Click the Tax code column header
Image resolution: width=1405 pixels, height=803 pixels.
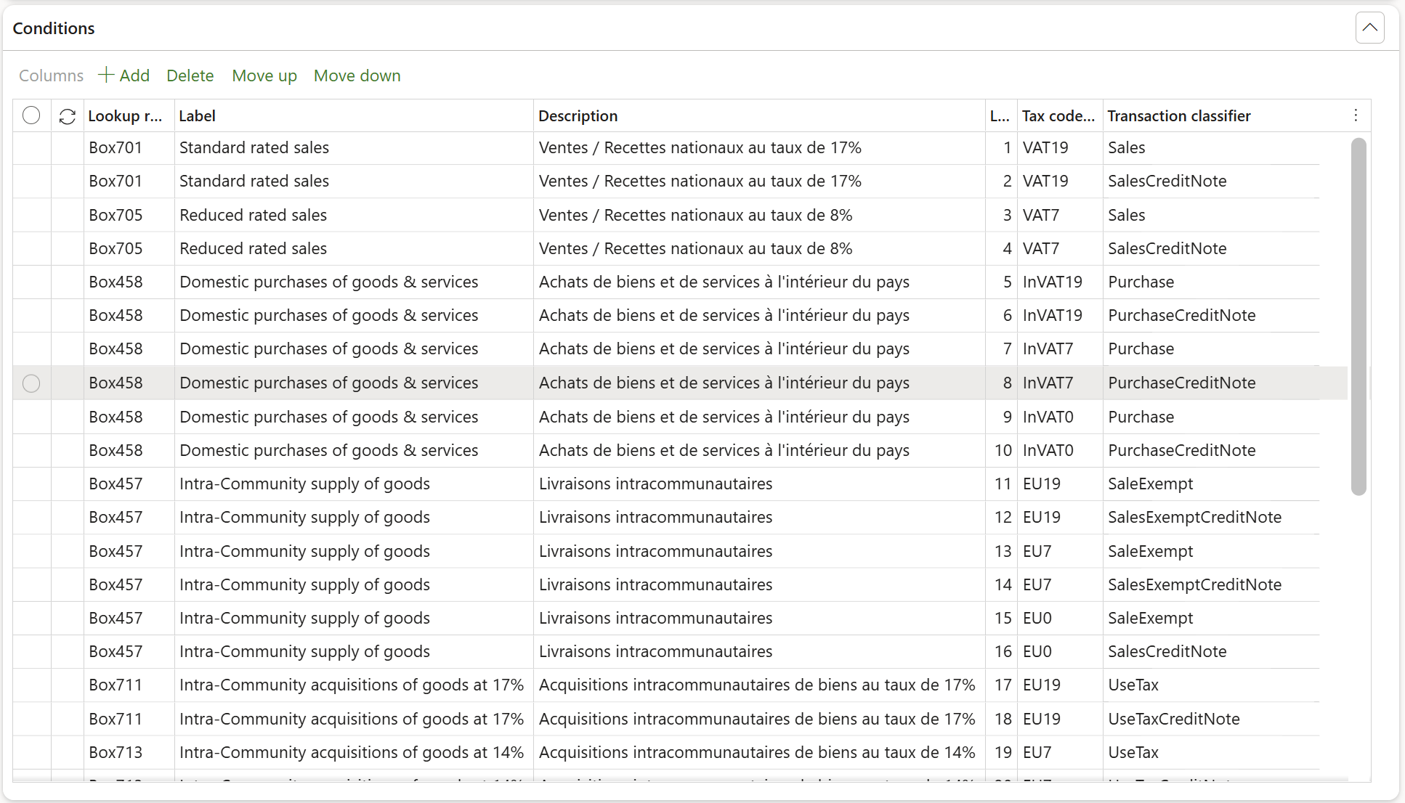1057,116
